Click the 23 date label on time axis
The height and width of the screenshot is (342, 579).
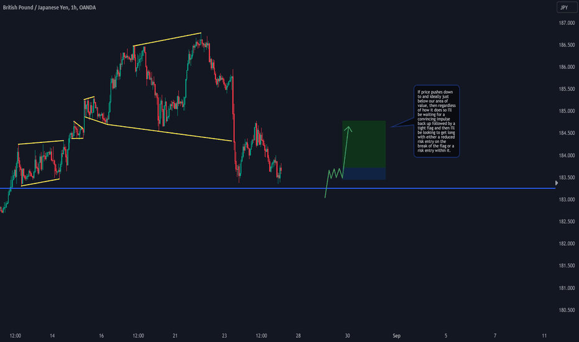point(224,336)
